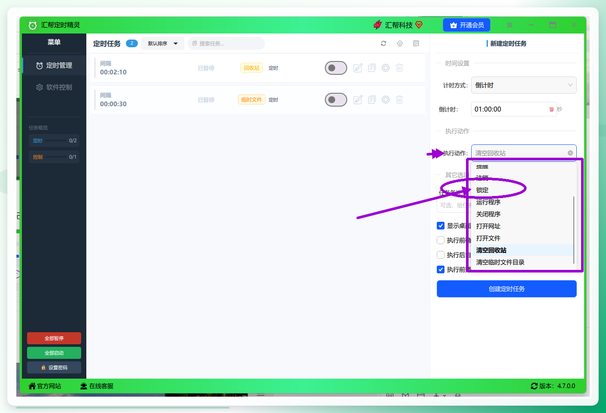Toggle the switch for the 00:02:10 task
Image resolution: width=606 pixels, height=413 pixels.
(x=336, y=68)
